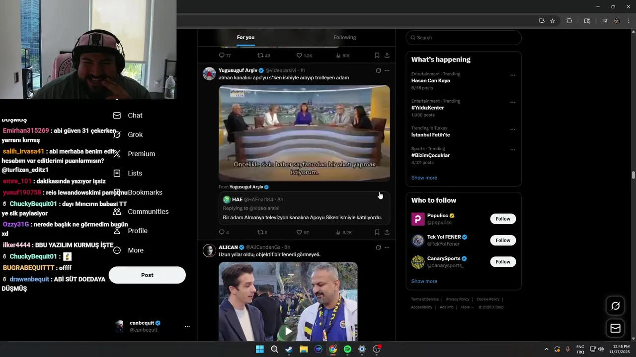Open the Cookie Policy link

coord(488,299)
